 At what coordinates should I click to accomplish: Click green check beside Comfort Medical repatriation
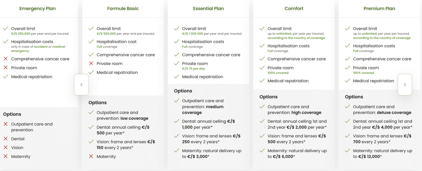click(262, 81)
